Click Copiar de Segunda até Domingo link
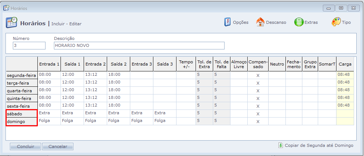The height and width of the screenshot is (156, 364). (319, 145)
